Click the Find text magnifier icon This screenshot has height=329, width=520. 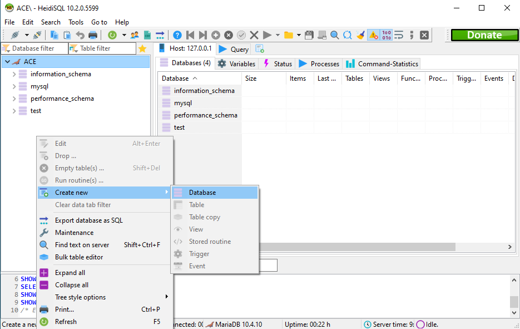pos(335,35)
